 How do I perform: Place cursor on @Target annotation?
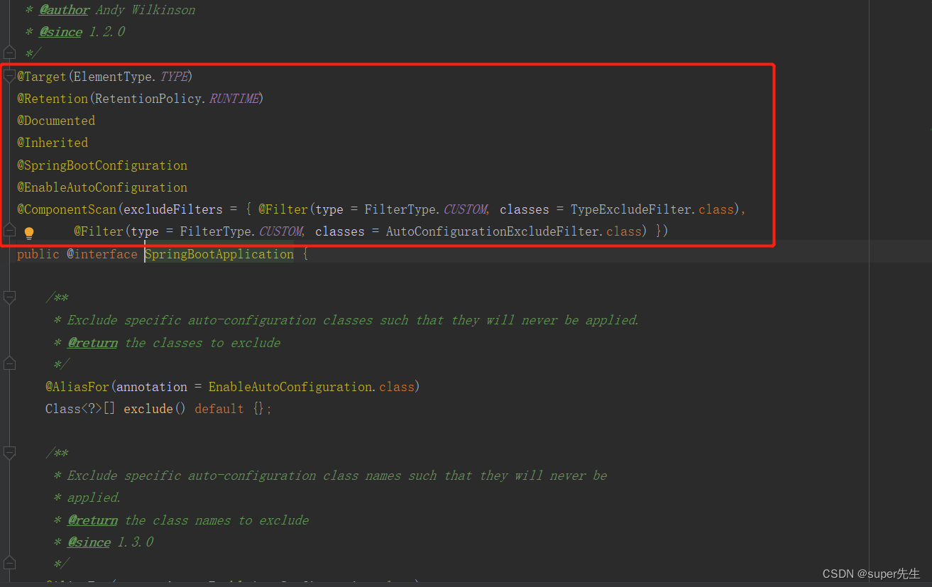[42, 76]
